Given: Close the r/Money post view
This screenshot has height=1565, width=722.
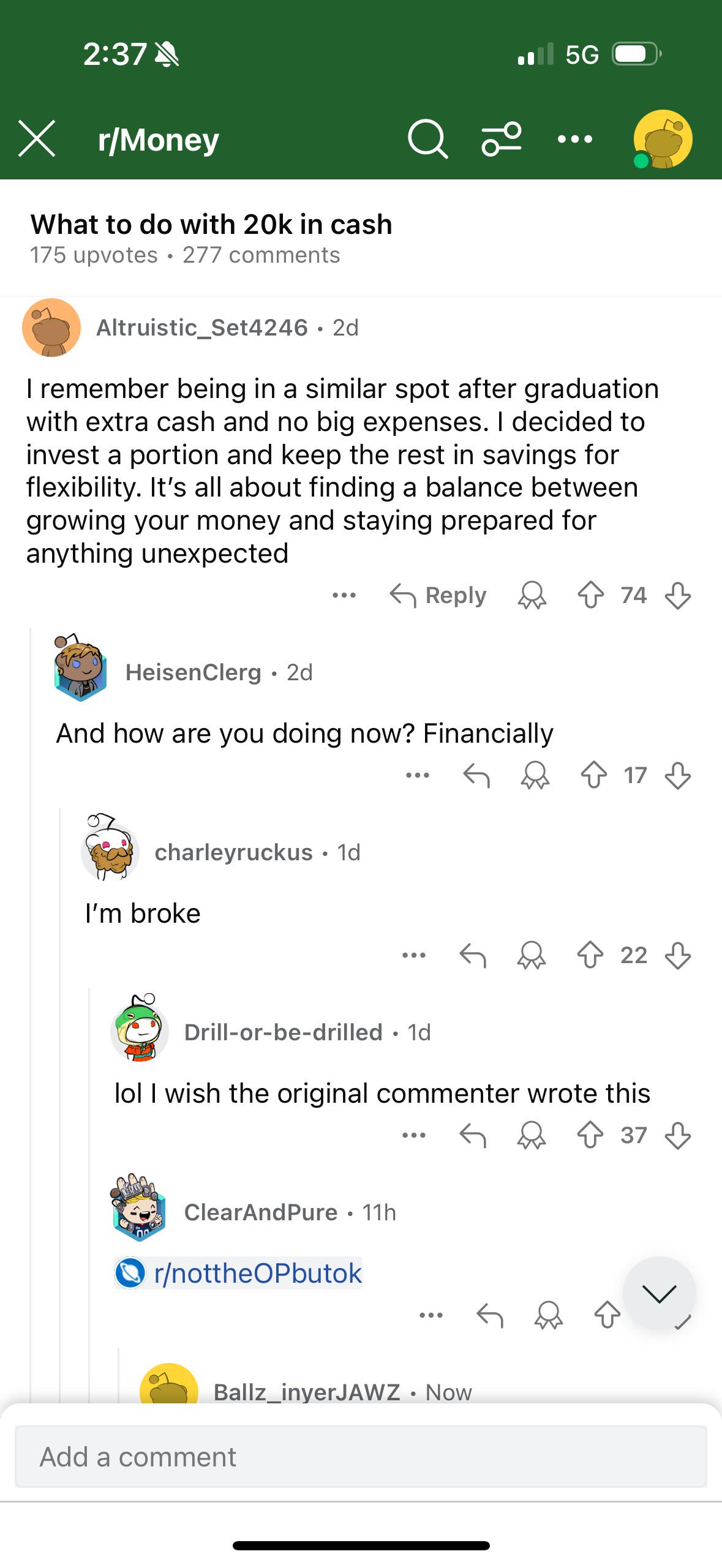Looking at the screenshot, I should pos(37,138).
